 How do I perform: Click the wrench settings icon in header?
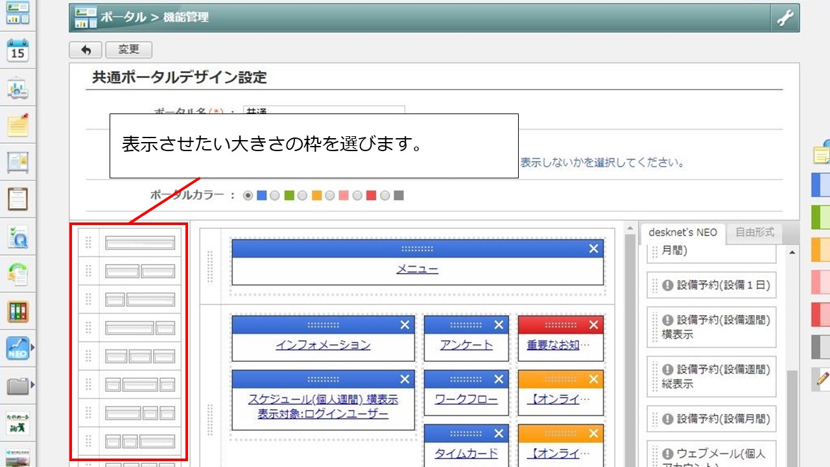coord(785,18)
